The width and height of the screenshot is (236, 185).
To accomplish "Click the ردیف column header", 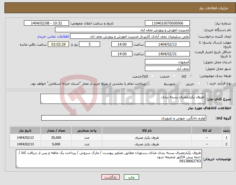I will (226, 130).
